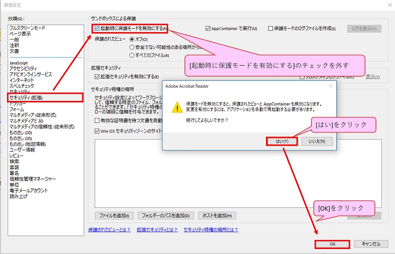Select すべてのファイル radio option
395x254 pixels.
pos(132,55)
